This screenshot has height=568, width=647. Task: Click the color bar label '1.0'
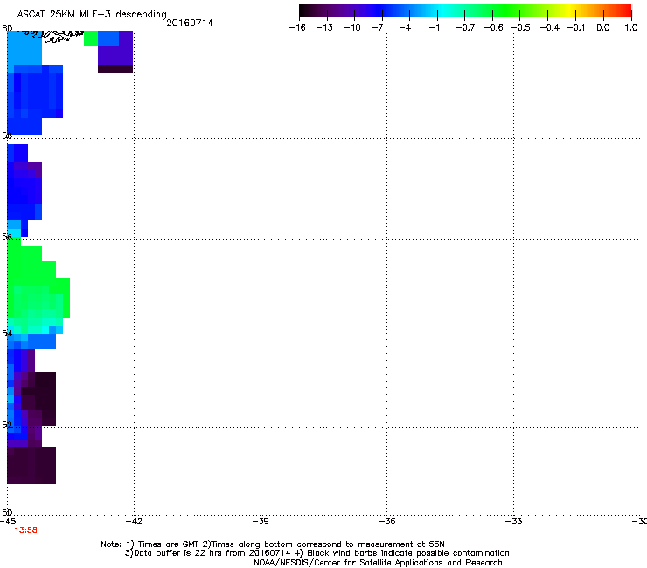click(x=631, y=28)
